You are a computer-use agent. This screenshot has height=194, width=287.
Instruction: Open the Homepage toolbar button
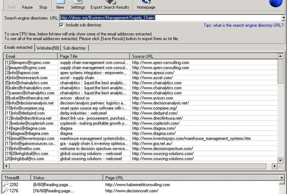pos(146,5)
